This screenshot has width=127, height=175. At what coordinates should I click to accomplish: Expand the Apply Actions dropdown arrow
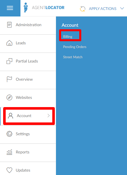point(122,9)
